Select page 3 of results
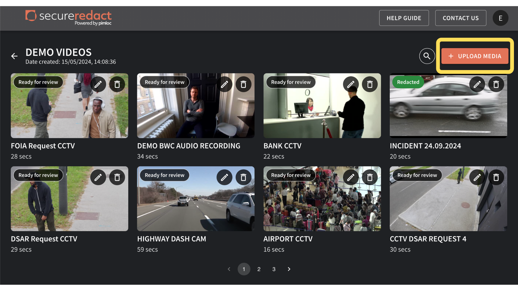 pos(274,269)
